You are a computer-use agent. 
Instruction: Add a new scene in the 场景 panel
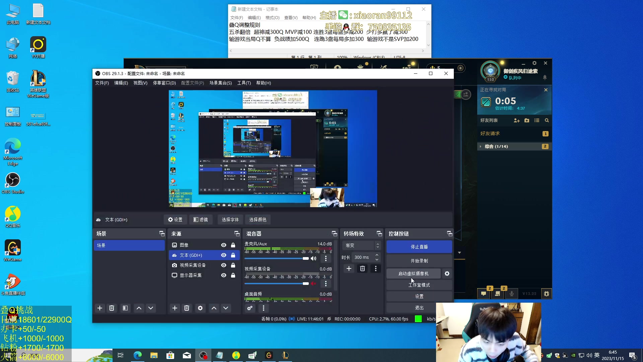pos(100,308)
